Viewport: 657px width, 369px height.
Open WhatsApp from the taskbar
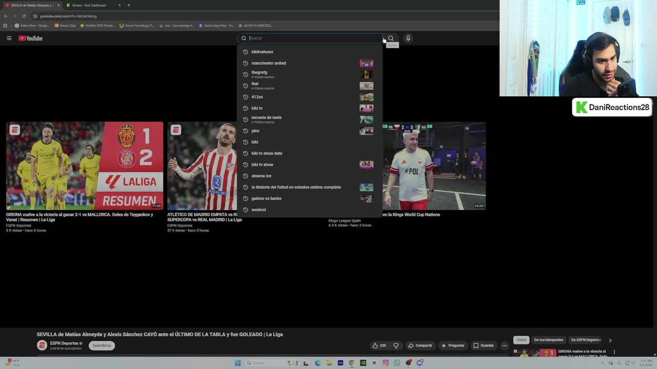click(x=397, y=363)
